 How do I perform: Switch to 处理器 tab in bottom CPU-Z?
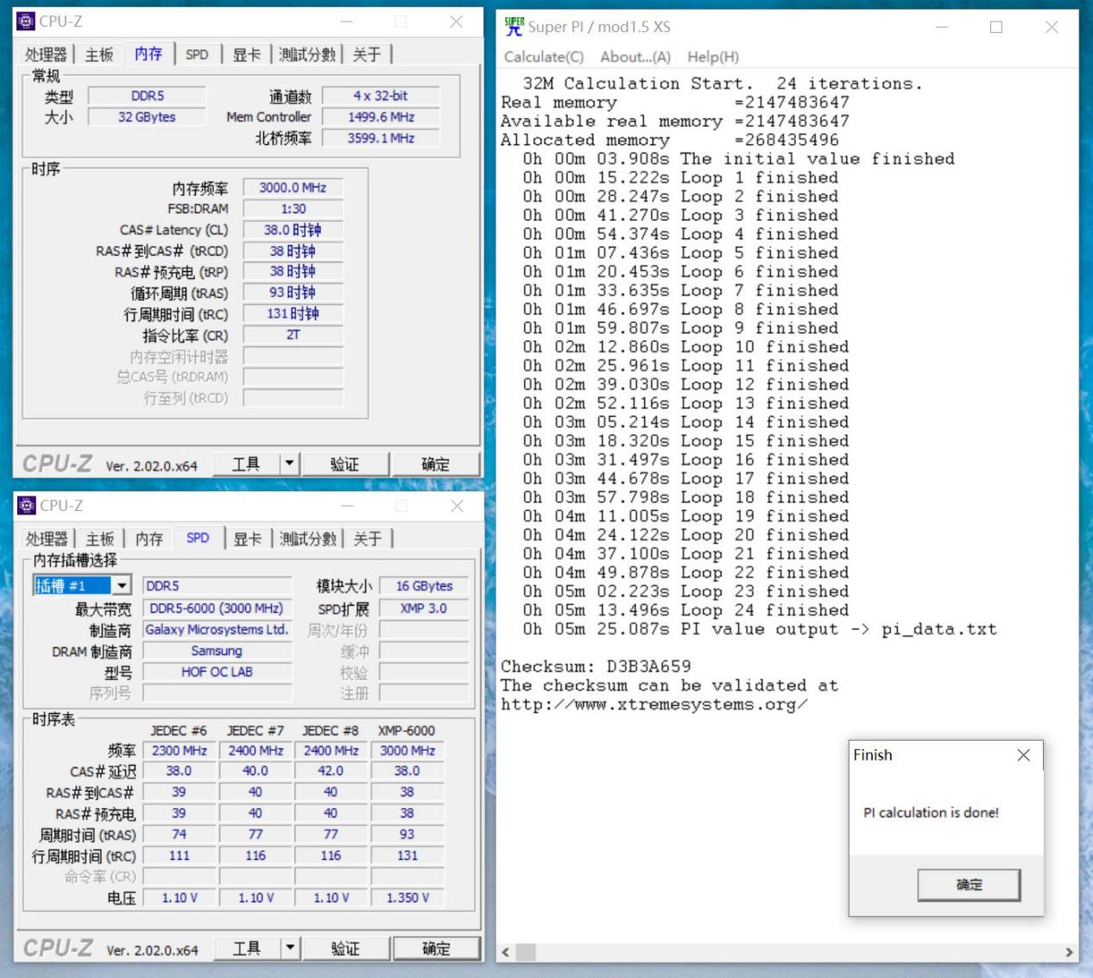coord(47,539)
